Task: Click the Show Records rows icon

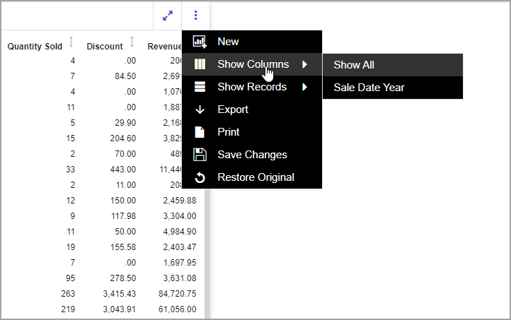Action: (200, 87)
